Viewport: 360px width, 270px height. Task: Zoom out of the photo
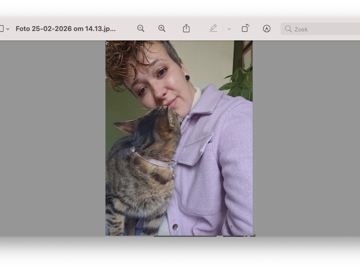(140, 28)
